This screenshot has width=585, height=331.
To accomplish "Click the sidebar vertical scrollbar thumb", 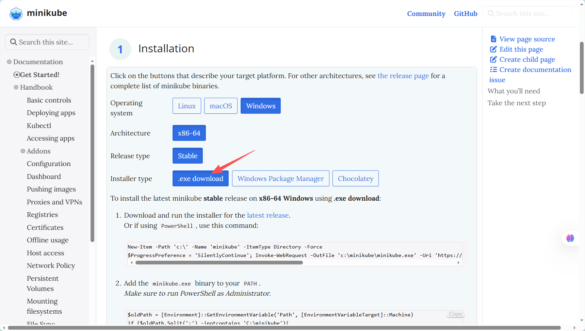I will [92, 153].
